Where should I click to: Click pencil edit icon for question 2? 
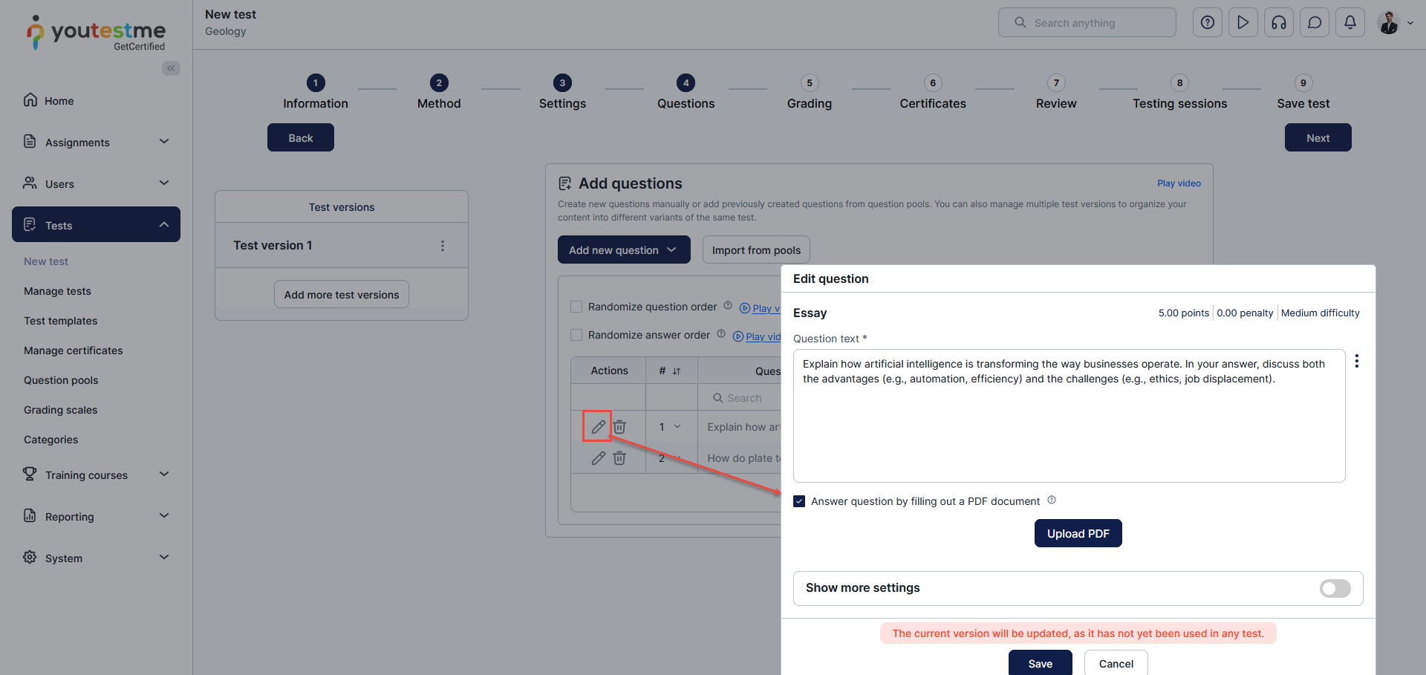coord(598,458)
